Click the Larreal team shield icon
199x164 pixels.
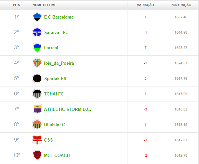37,48
